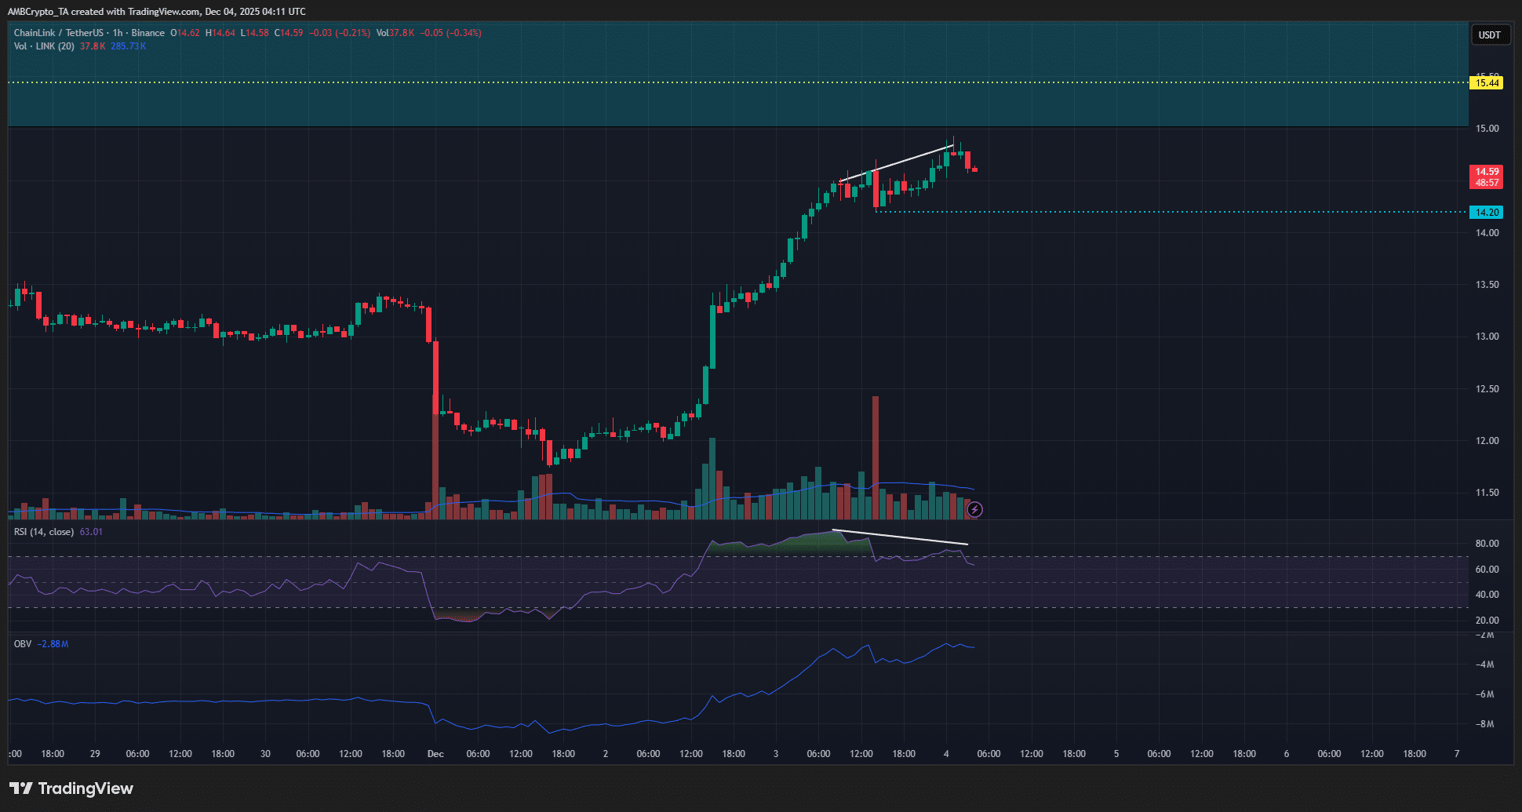Click the OBV indicator label
1522x812 pixels.
(23, 644)
